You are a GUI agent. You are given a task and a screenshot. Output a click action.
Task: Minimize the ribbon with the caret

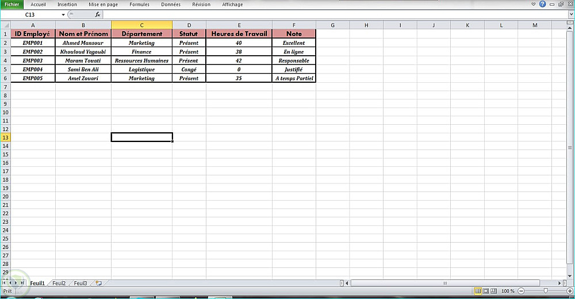pos(533,4)
